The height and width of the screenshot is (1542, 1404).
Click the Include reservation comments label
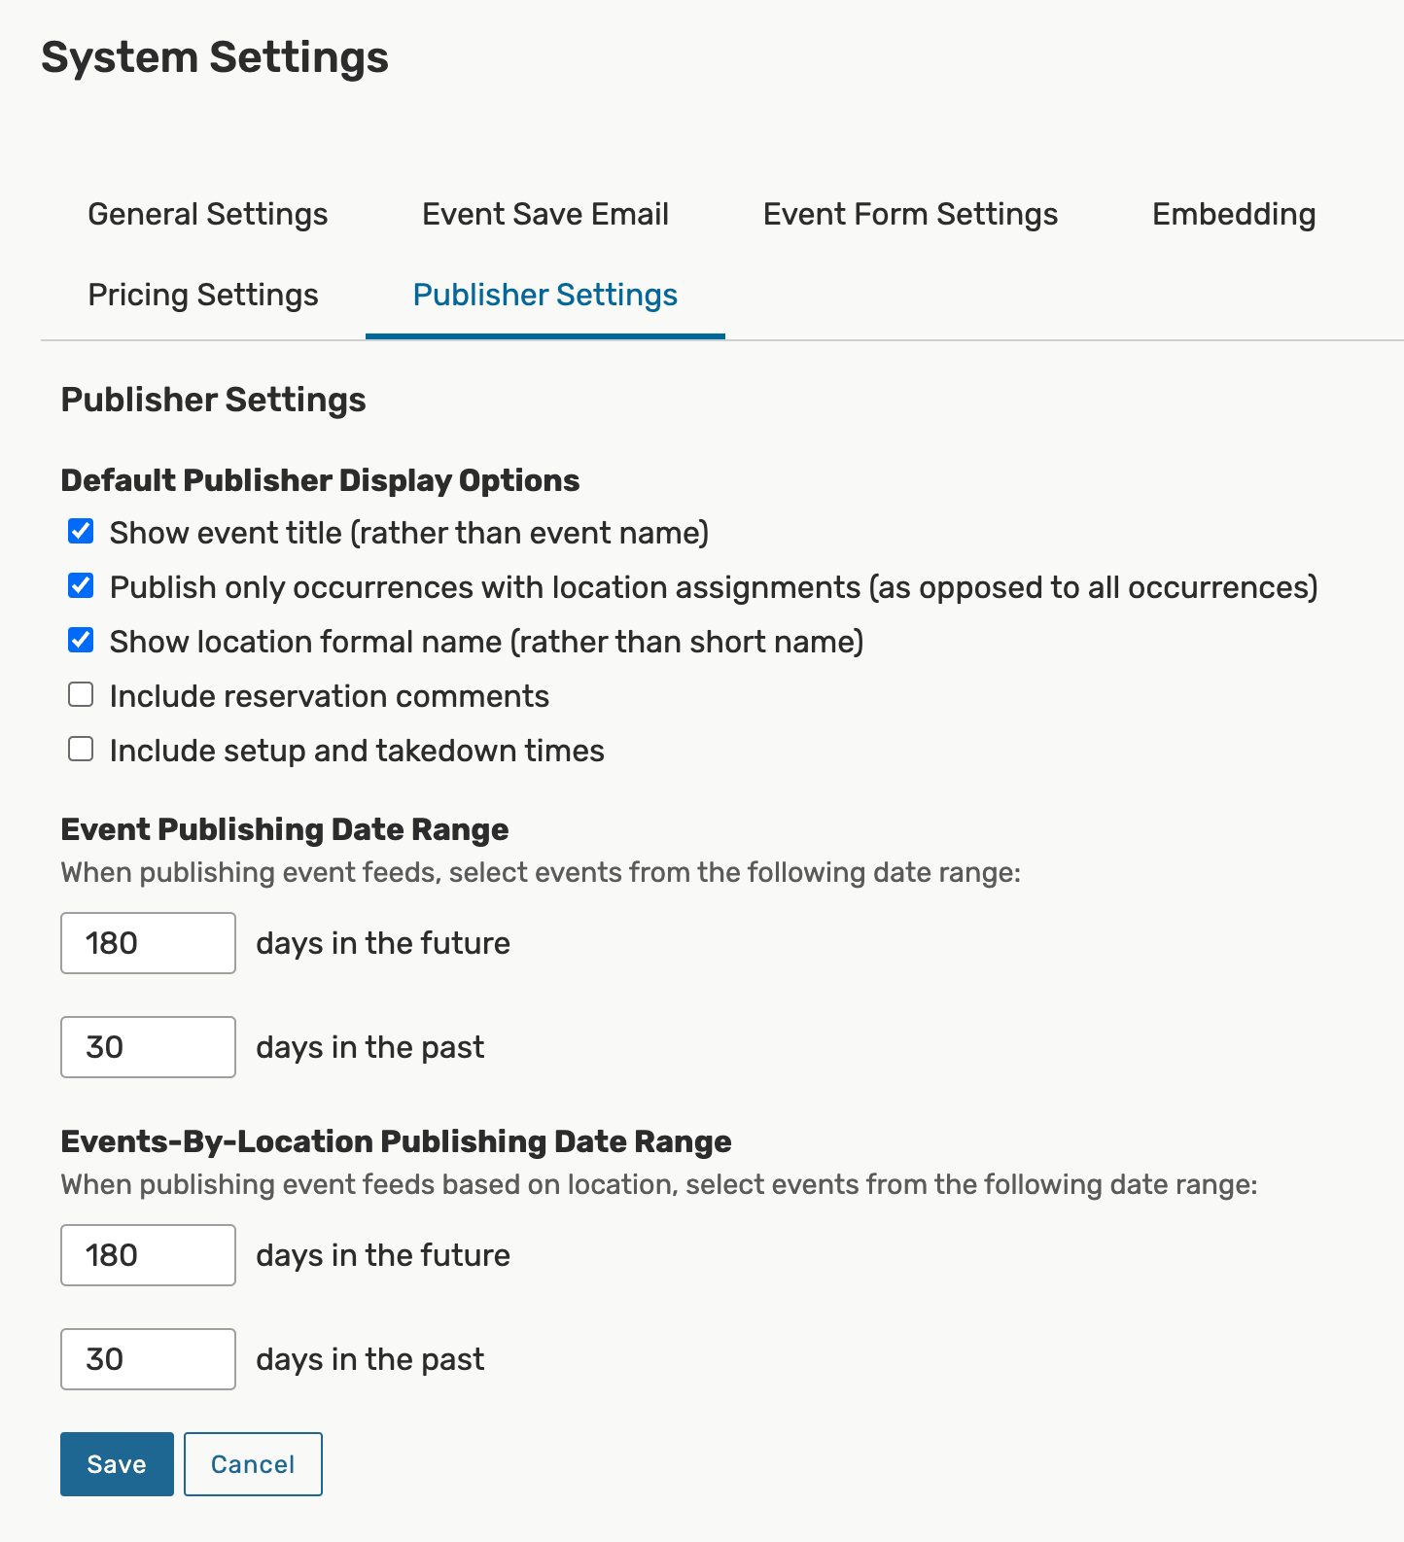coord(330,696)
